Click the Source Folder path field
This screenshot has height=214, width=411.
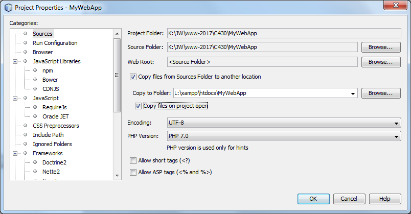262,47
